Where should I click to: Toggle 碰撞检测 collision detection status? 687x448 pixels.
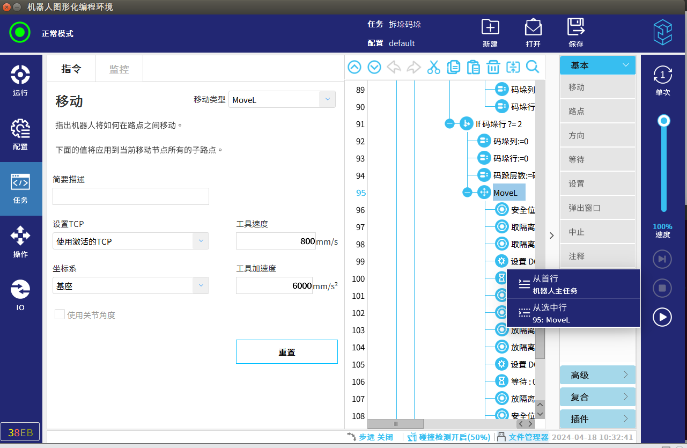tap(449, 437)
